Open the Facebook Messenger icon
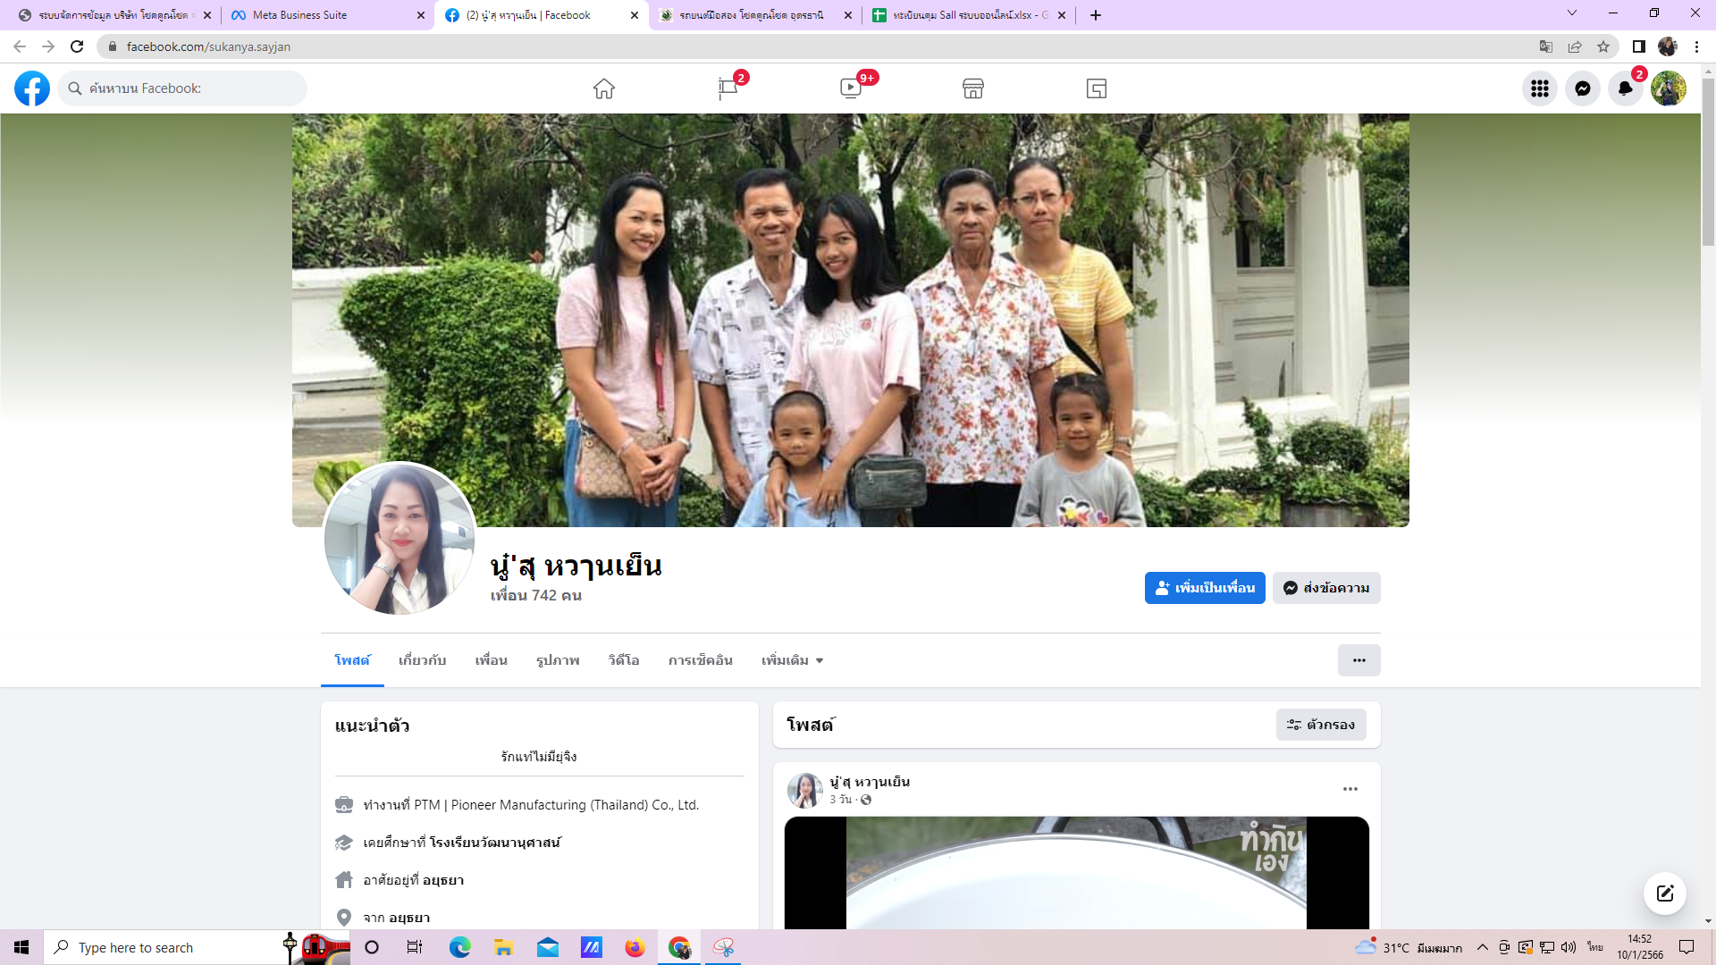Image resolution: width=1716 pixels, height=965 pixels. pyautogui.click(x=1582, y=88)
